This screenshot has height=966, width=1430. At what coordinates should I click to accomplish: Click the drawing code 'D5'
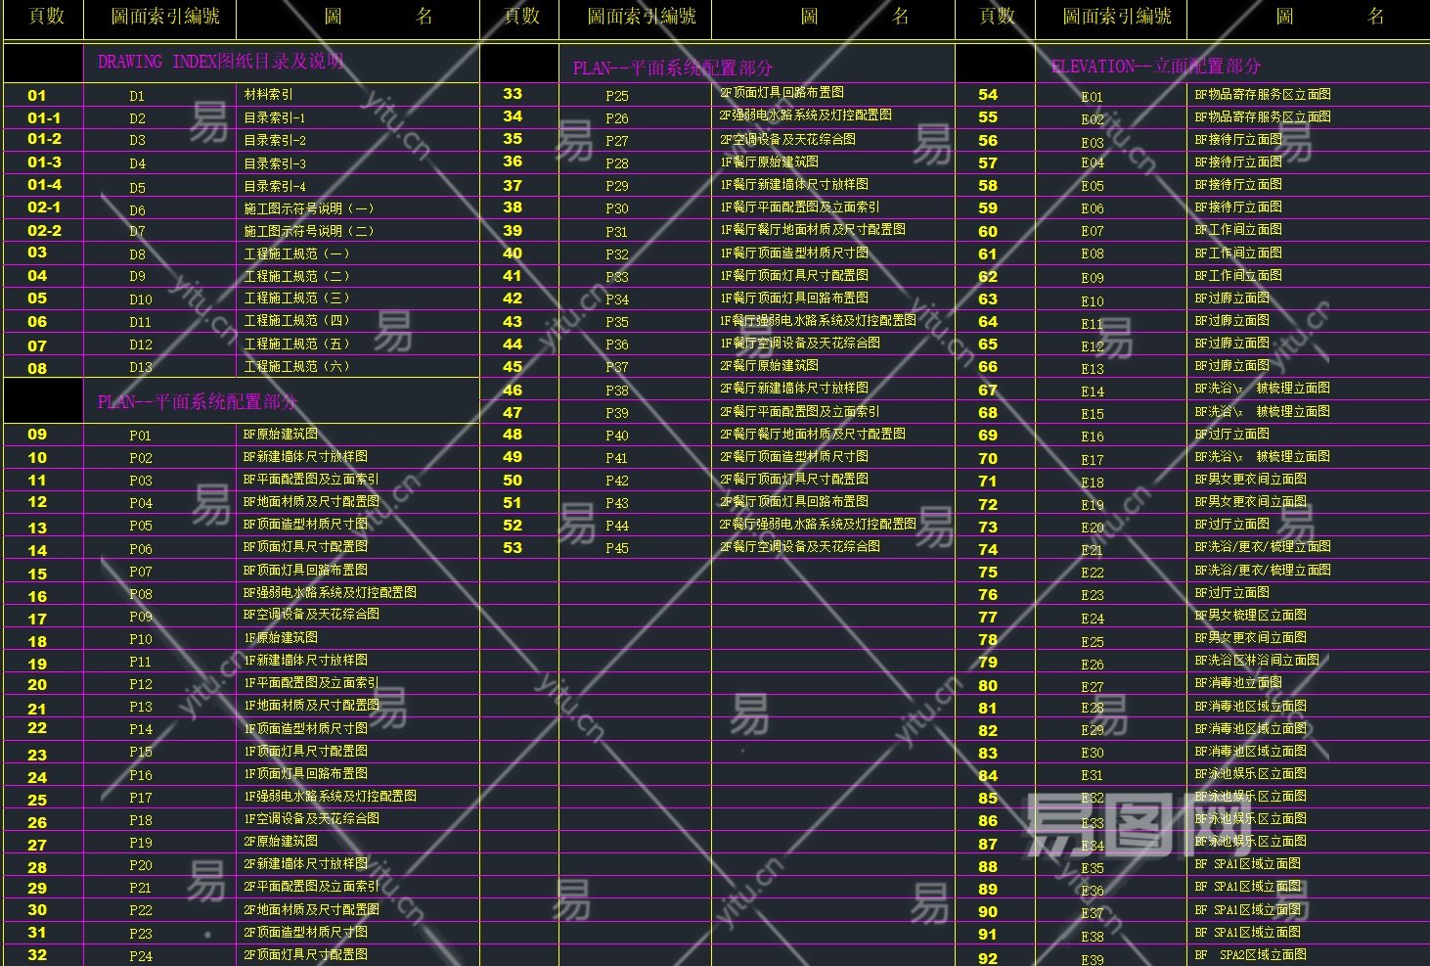tap(137, 187)
